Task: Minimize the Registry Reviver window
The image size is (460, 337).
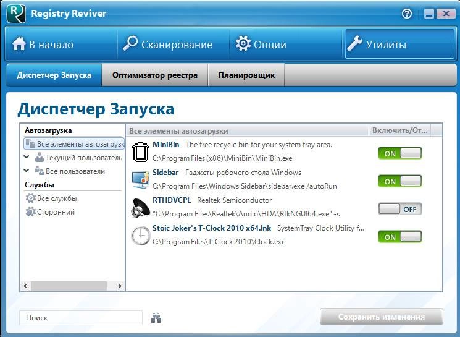Action: point(429,14)
